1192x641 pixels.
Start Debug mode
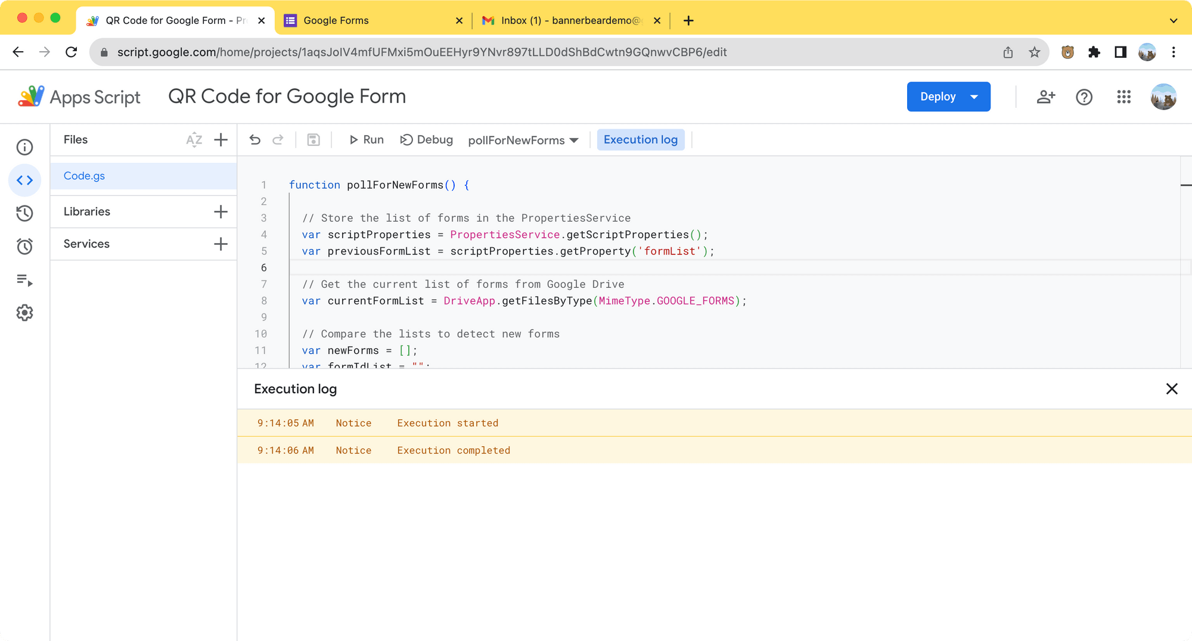point(426,139)
